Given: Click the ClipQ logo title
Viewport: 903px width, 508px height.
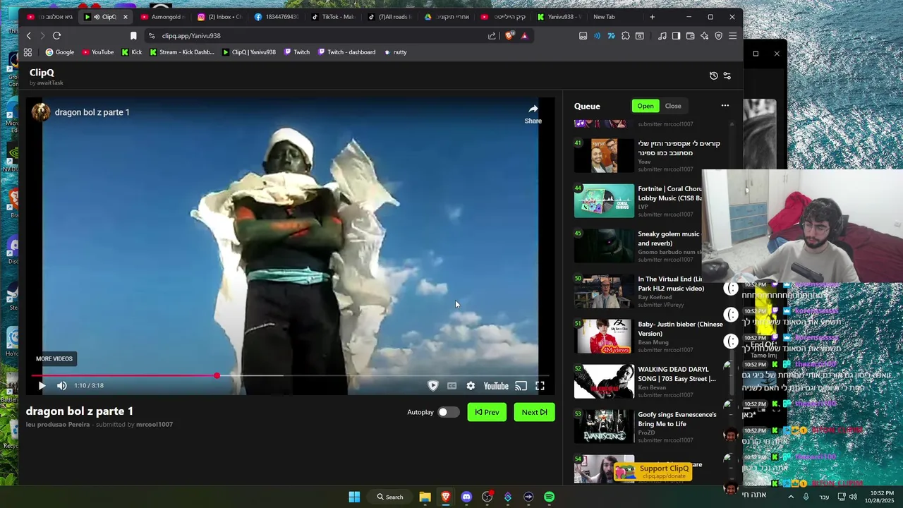Looking at the screenshot, I should 42,73.
